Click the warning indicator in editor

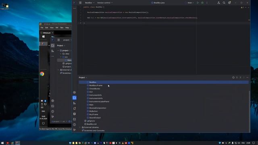point(242,7)
